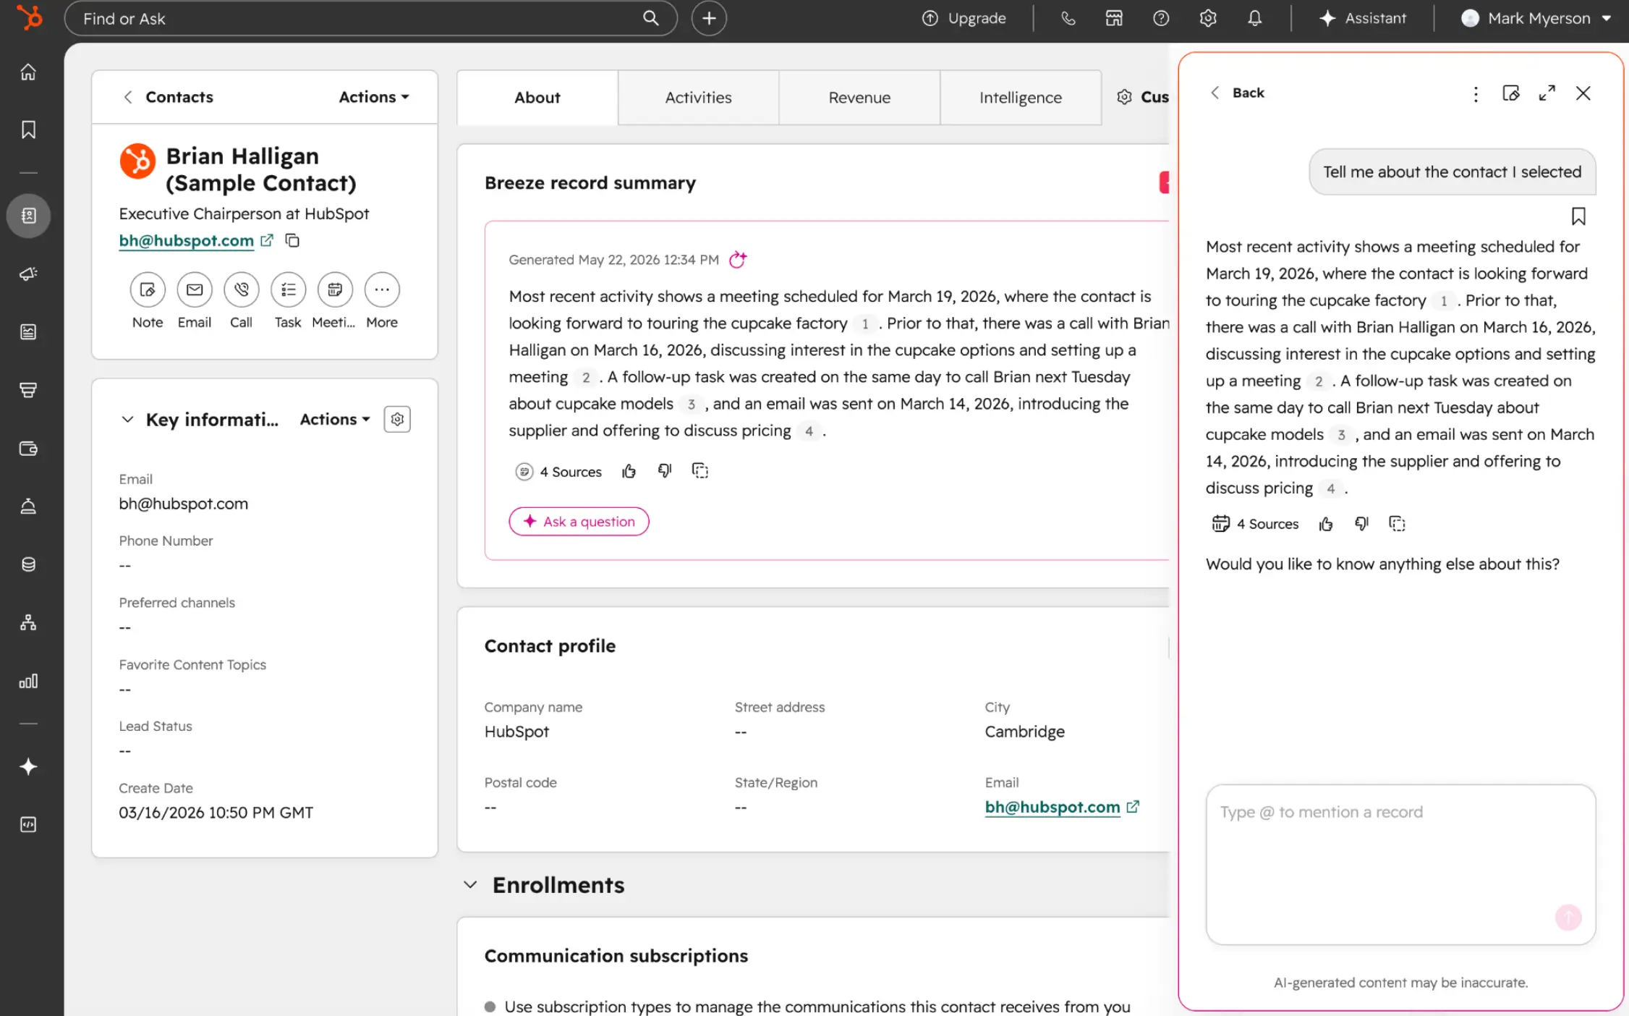This screenshot has height=1016, width=1629.
Task: Open the More actions button
Action: tap(382, 289)
